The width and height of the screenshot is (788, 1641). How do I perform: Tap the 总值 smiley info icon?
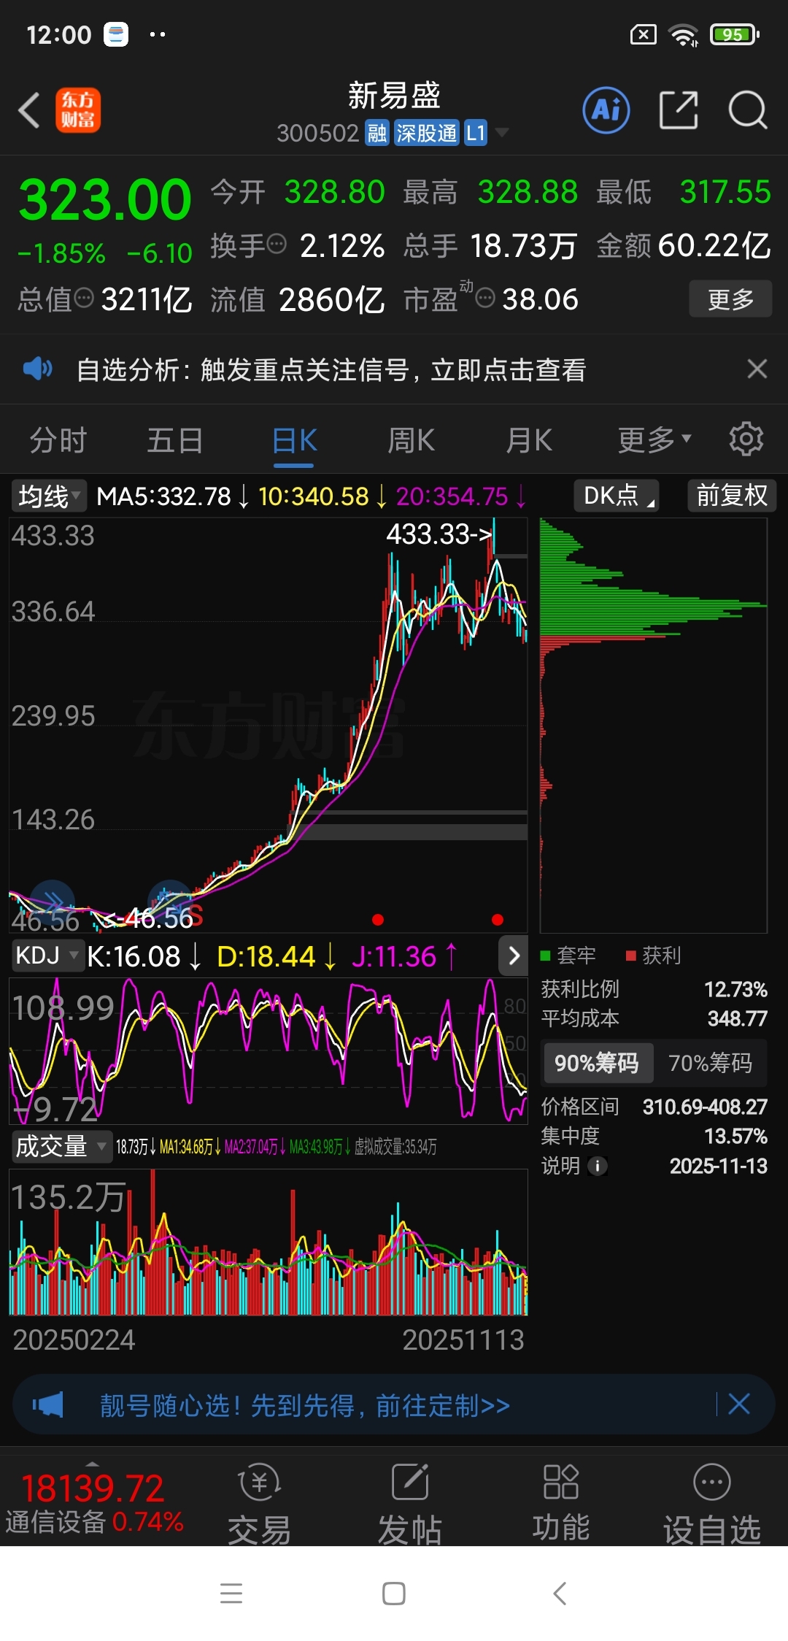tap(85, 297)
